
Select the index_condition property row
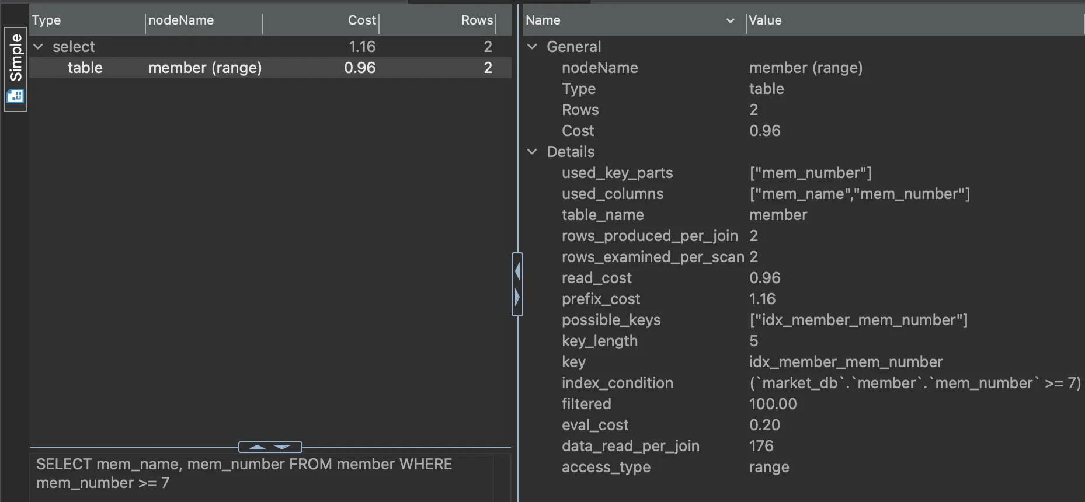(617, 383)
